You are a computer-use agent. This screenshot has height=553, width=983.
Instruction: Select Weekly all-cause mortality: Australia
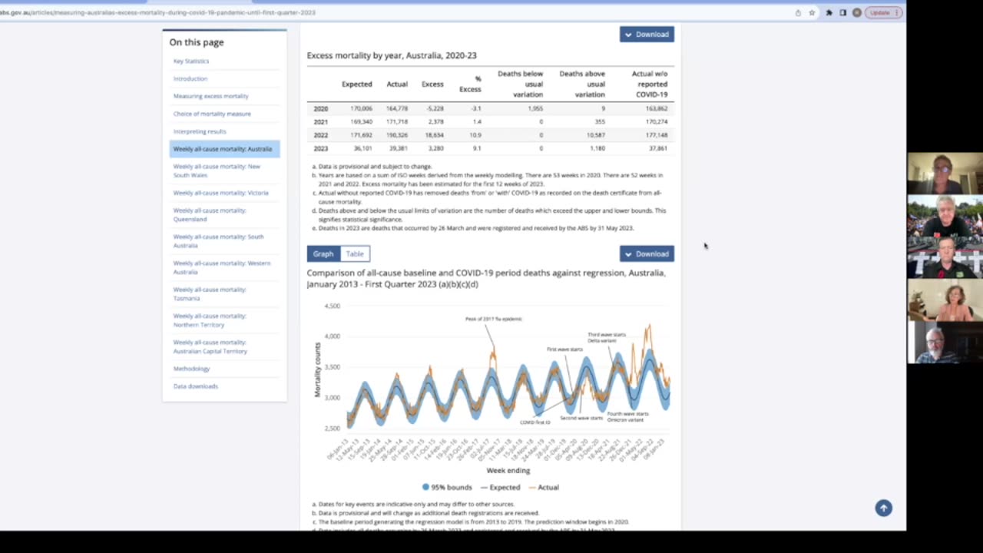224,149
